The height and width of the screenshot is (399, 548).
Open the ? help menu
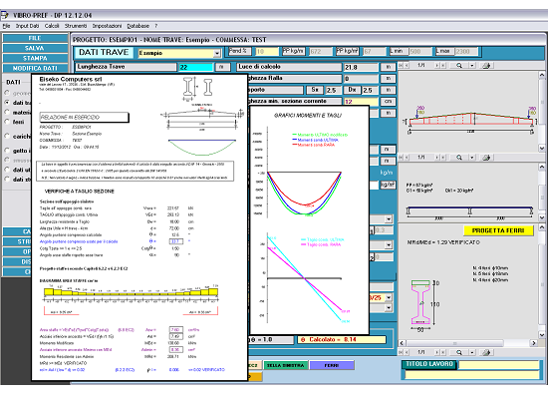coord(156,26)
